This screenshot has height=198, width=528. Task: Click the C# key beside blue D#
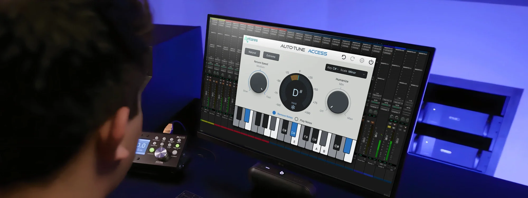(x=285, y=127)
